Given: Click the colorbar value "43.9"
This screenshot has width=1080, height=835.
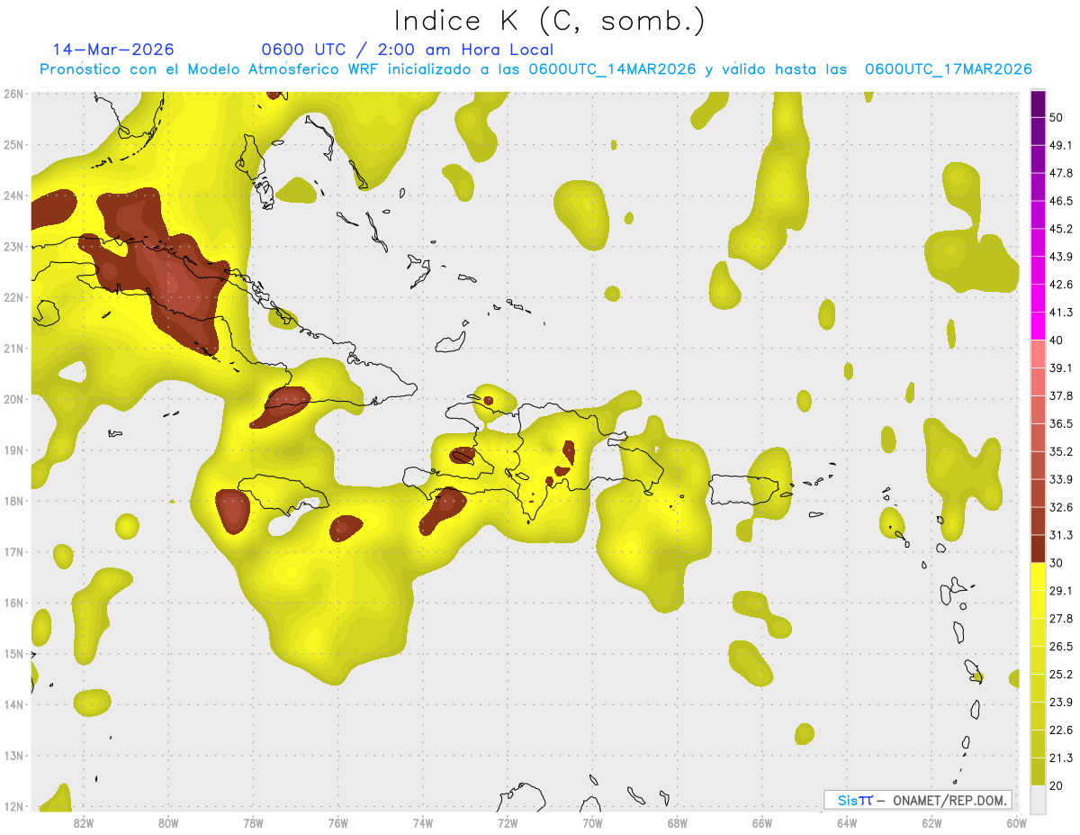Looking at the screenshot, I should (x=1061, y=257).
